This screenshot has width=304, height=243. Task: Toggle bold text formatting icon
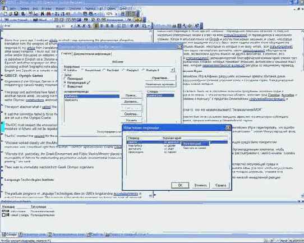[x=79, y=26]
